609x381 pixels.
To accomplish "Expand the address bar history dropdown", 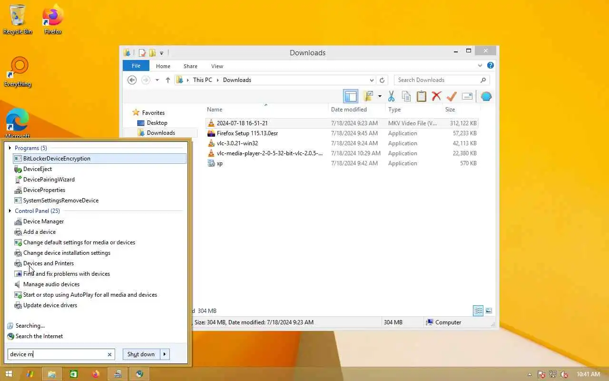I will click(x=372, y=80).
